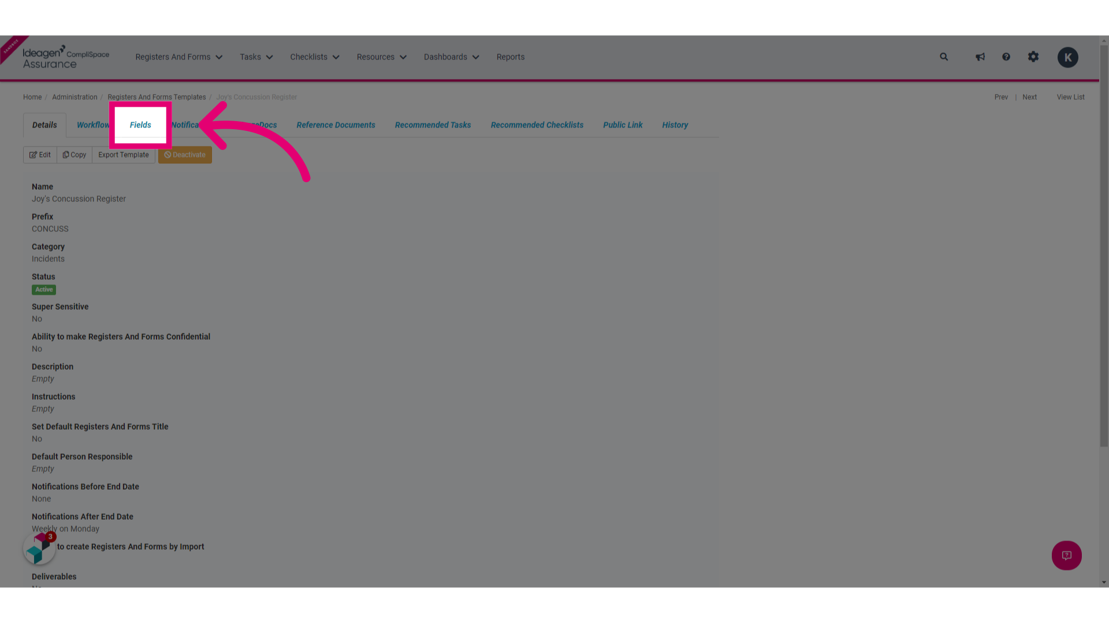1109x623 pixels.
Task: Open the Reports menu item
Action: (x=511, y=57)
